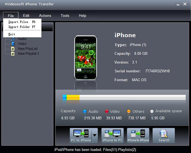Click the New Playlist 1 file icon

click(13, 53)
